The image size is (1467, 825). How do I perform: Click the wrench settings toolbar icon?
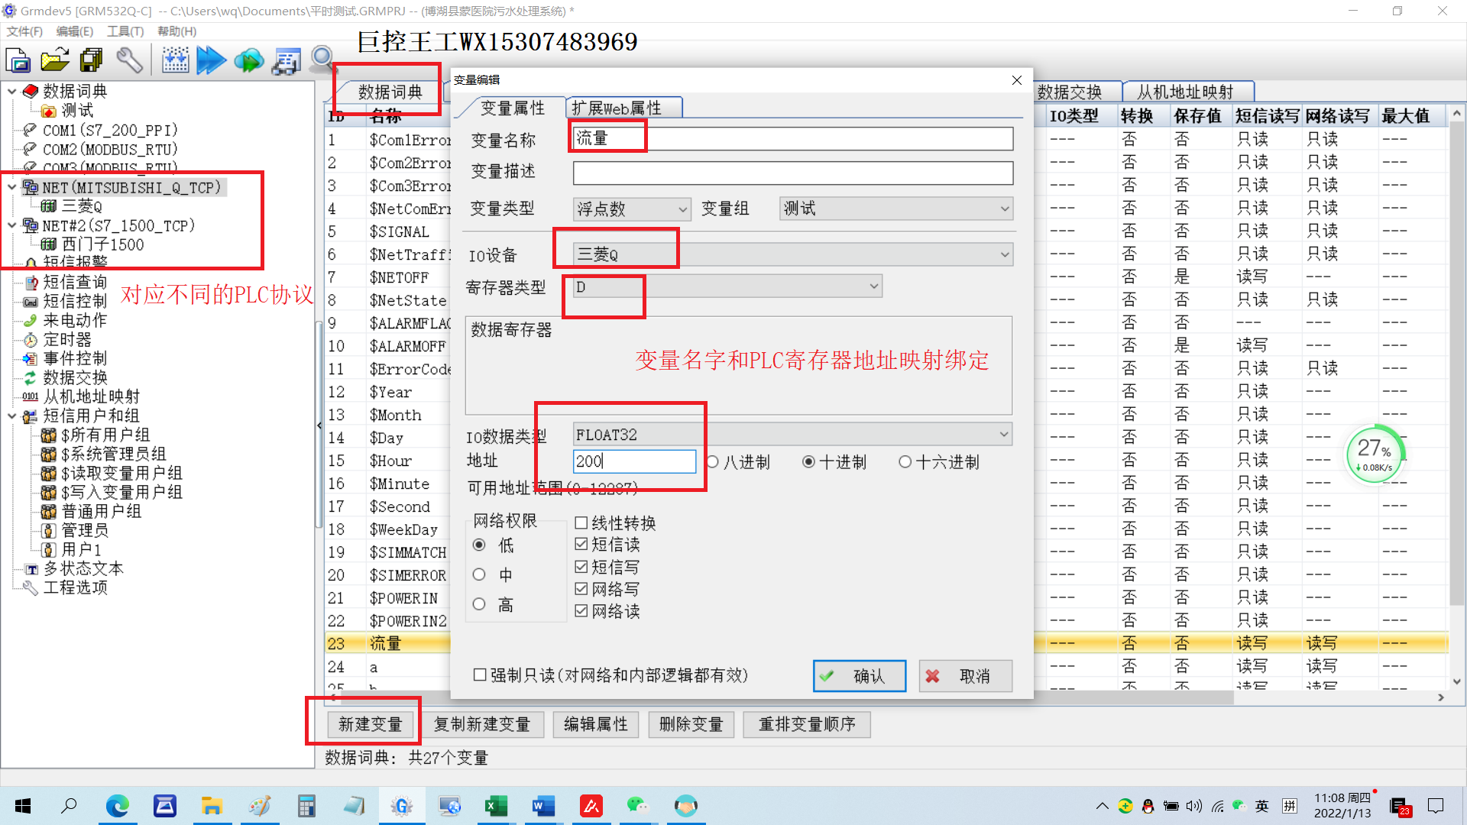[x=129, y=60]
